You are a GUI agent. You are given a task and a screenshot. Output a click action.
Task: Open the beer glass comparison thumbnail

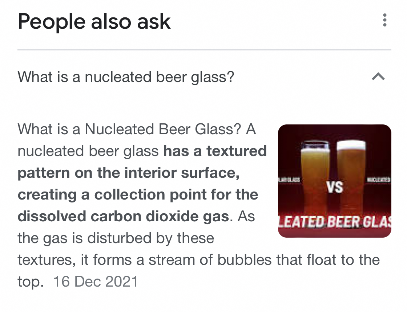click(334, 181)
